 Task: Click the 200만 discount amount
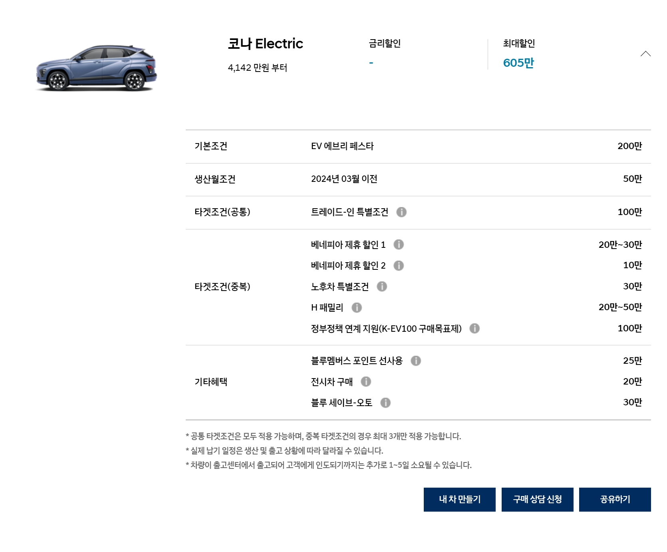pyautogui.click(x=630, y=146)
